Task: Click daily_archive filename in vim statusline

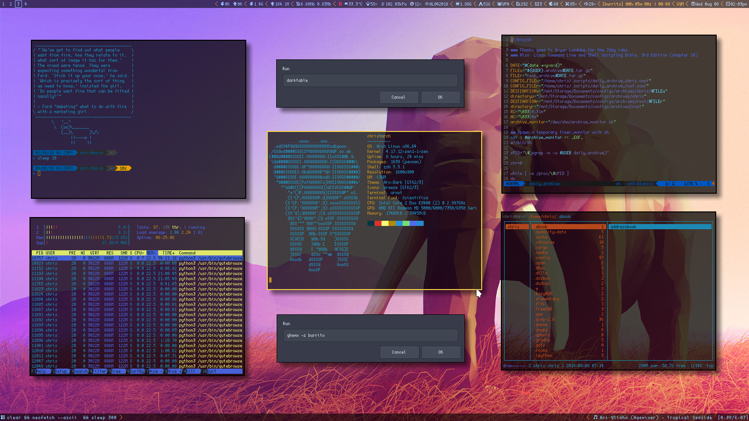Action: 544,184
